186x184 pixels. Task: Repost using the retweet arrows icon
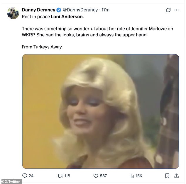60,176
